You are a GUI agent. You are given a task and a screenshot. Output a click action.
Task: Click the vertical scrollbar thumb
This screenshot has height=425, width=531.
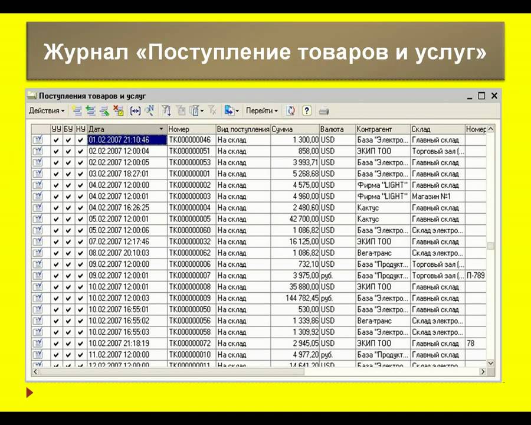[491, 246]
